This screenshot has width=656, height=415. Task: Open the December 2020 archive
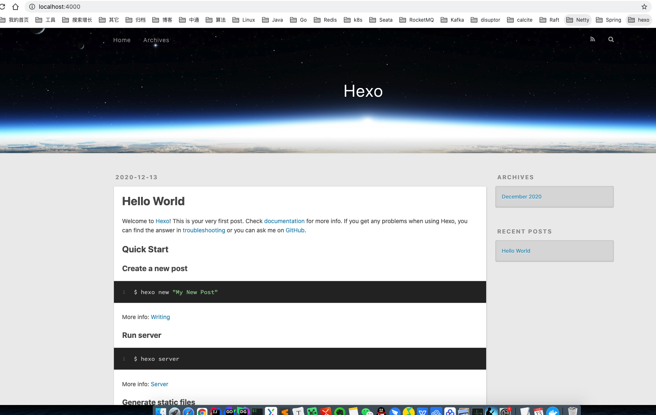(522, 197)
